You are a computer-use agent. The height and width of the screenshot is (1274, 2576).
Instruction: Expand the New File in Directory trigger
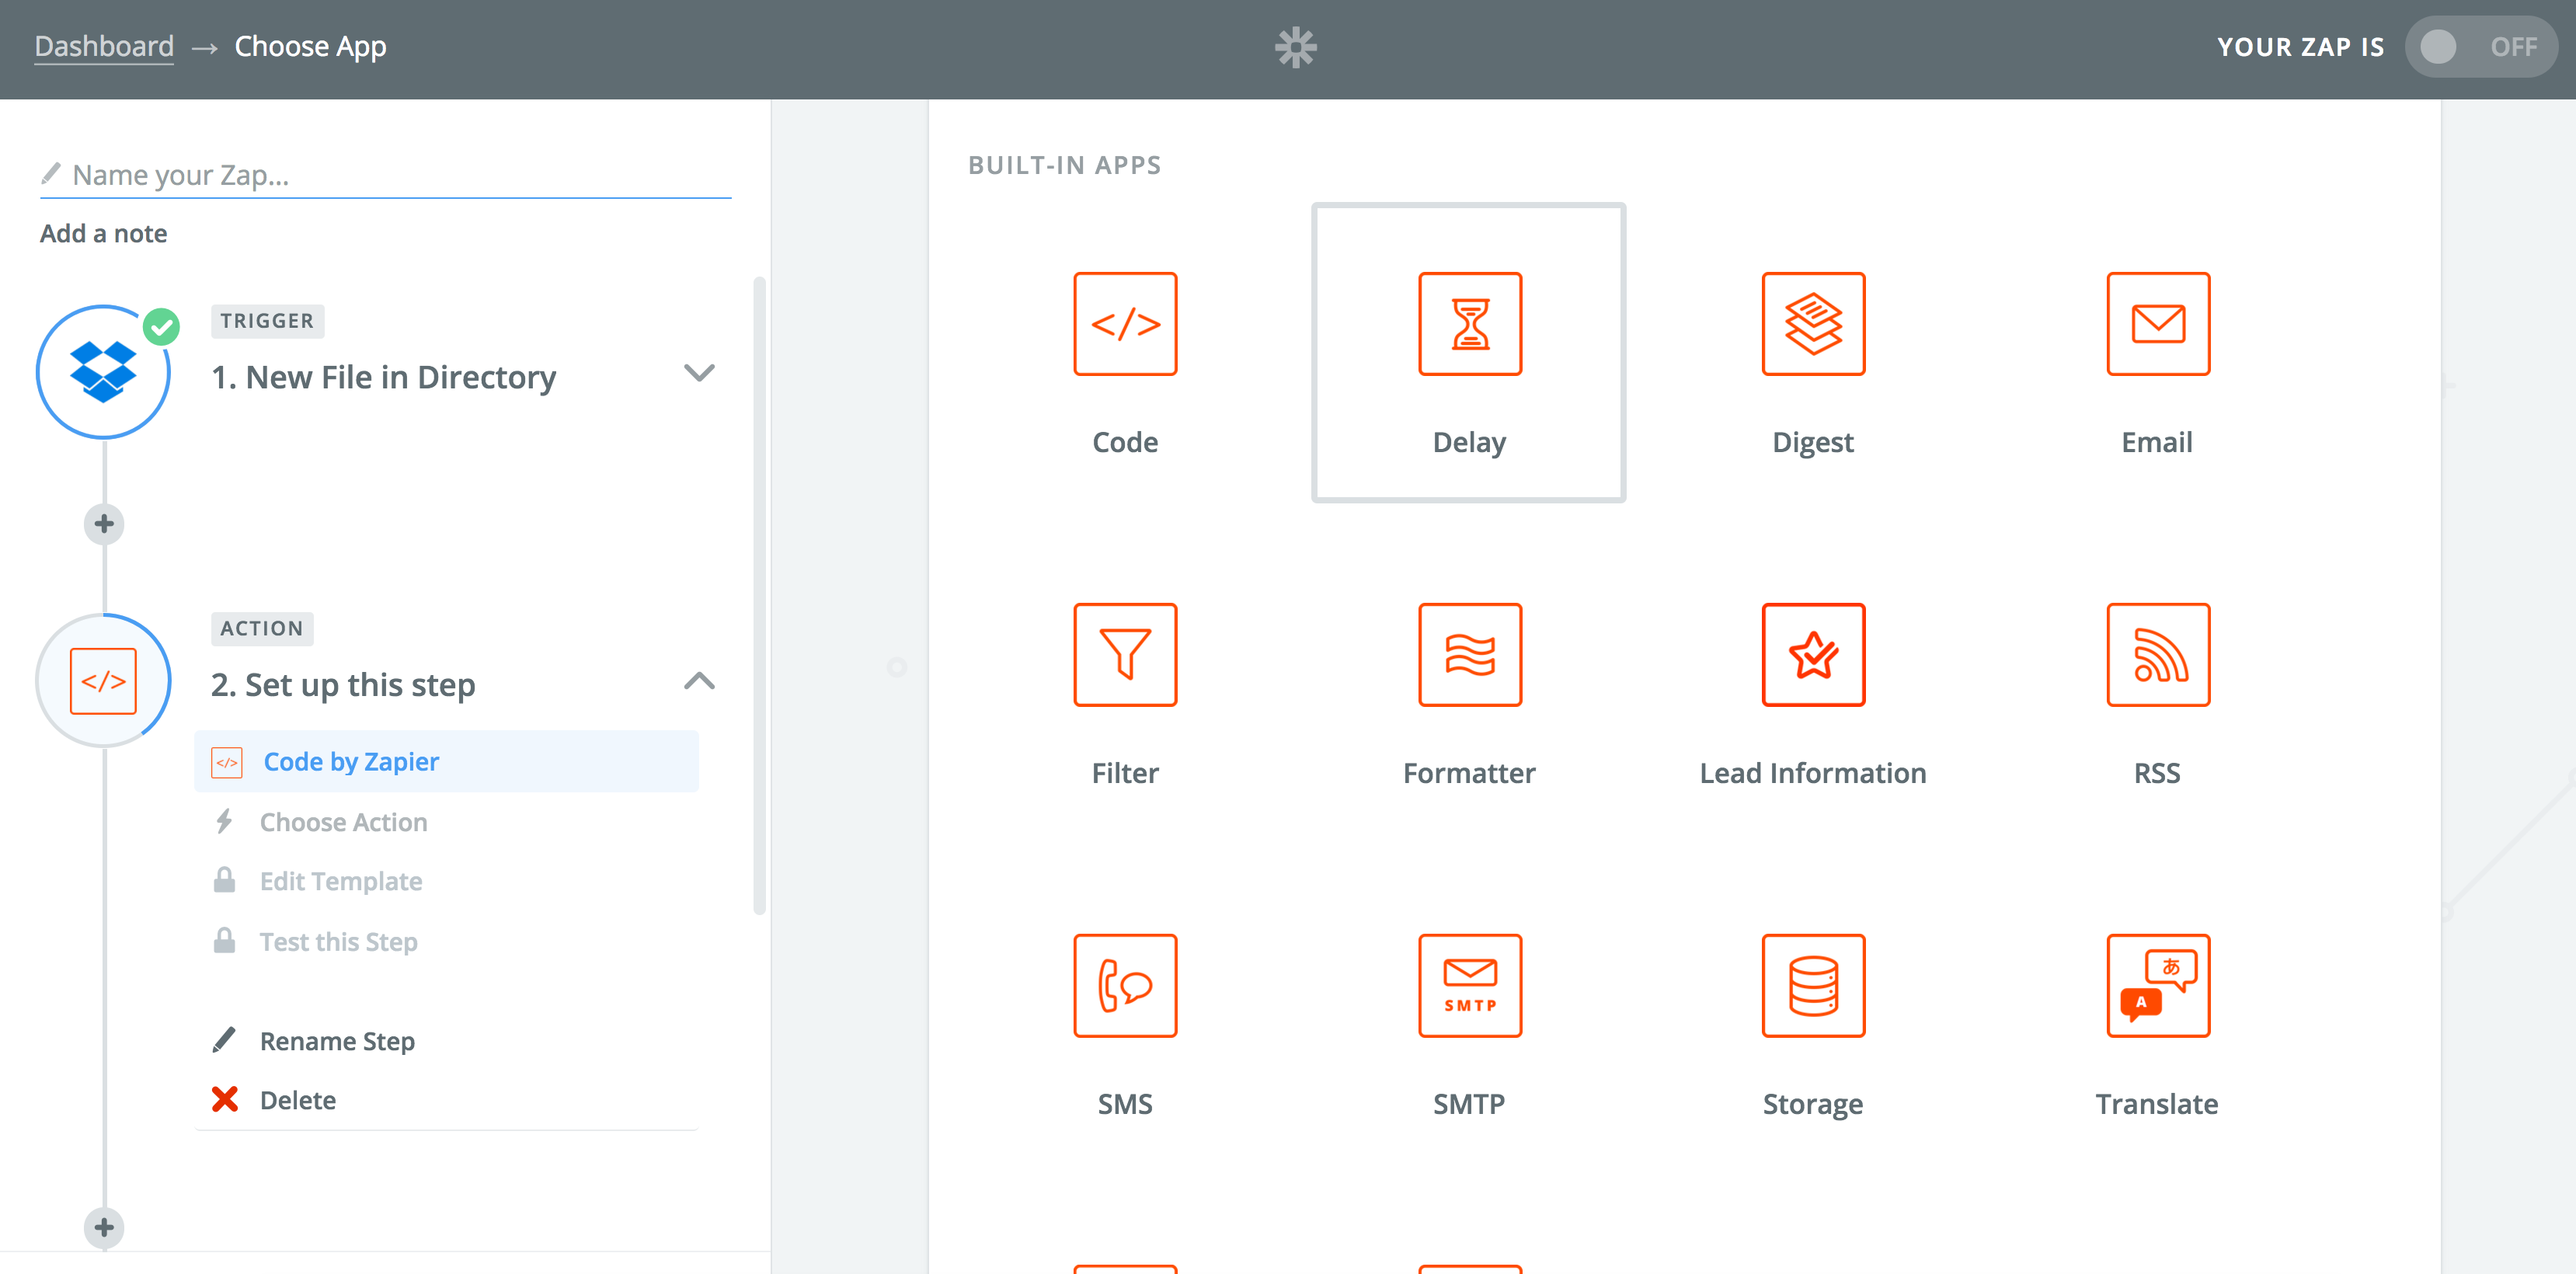point(699,374)
